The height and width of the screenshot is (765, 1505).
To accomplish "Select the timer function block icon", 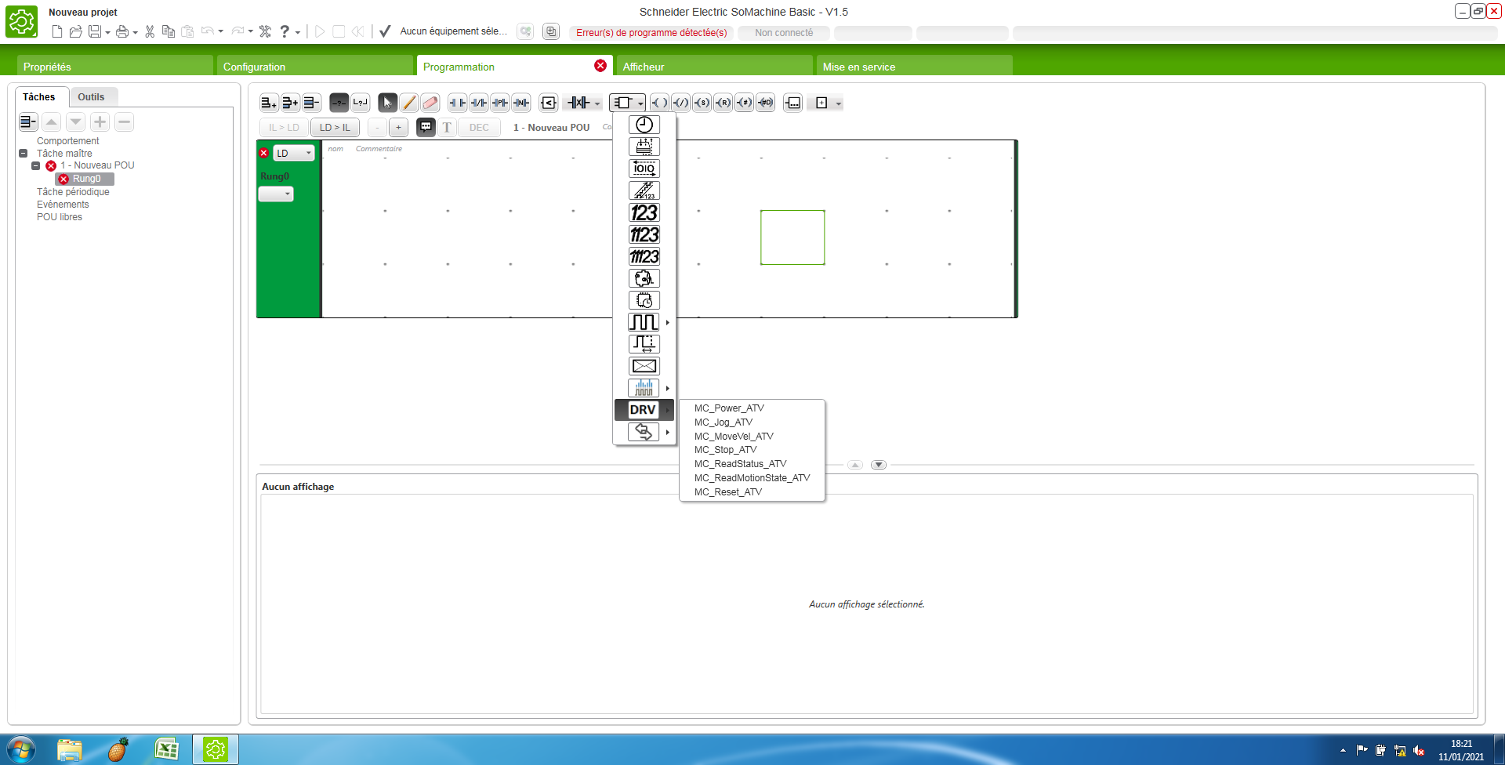I will click(x=644, y=125).
